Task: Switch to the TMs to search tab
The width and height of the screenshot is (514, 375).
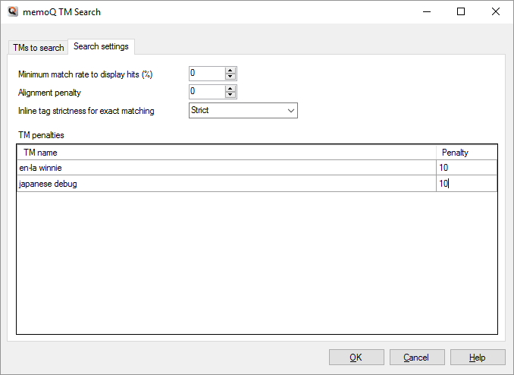Action: pyautogui.click(x=39, y=48)
